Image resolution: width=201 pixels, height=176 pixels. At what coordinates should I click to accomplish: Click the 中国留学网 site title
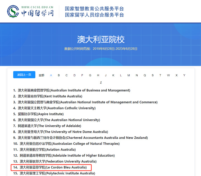coord(37,13)
